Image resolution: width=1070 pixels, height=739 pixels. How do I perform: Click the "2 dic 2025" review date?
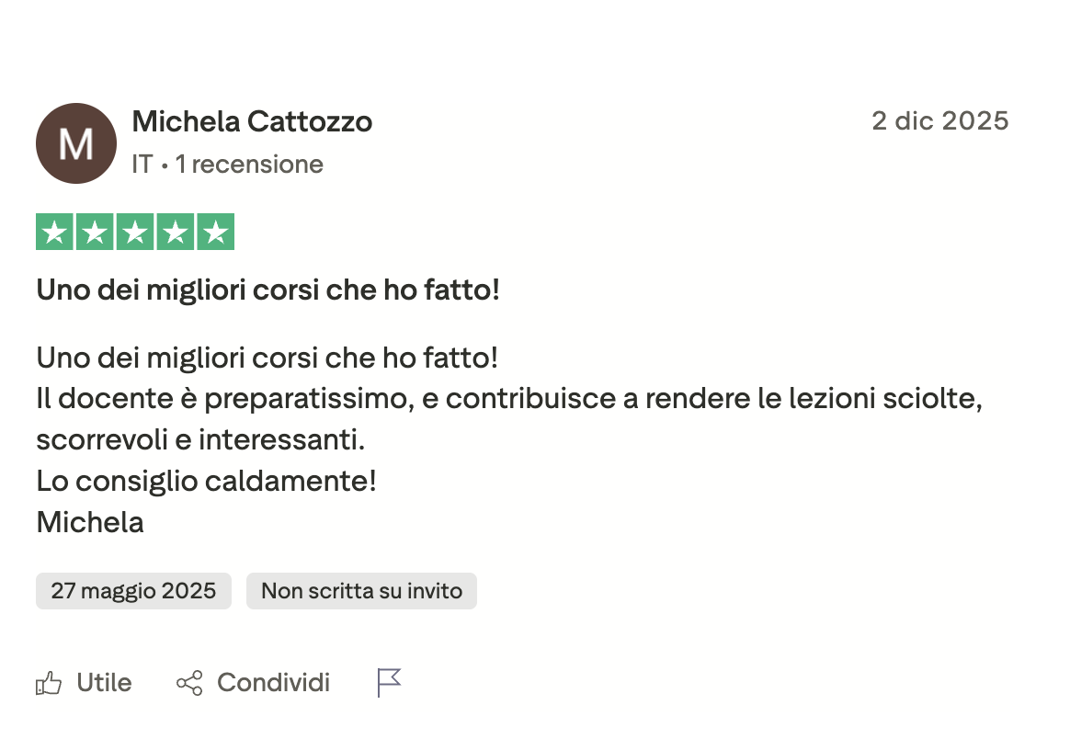point(939,121)
